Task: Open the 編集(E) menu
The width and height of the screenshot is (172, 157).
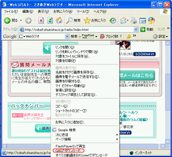Action: 28,11
